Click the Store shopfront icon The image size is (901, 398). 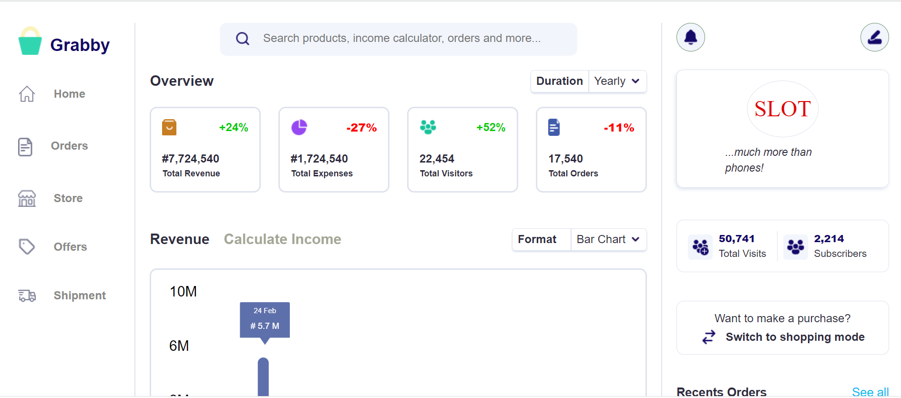pos(27,198)
